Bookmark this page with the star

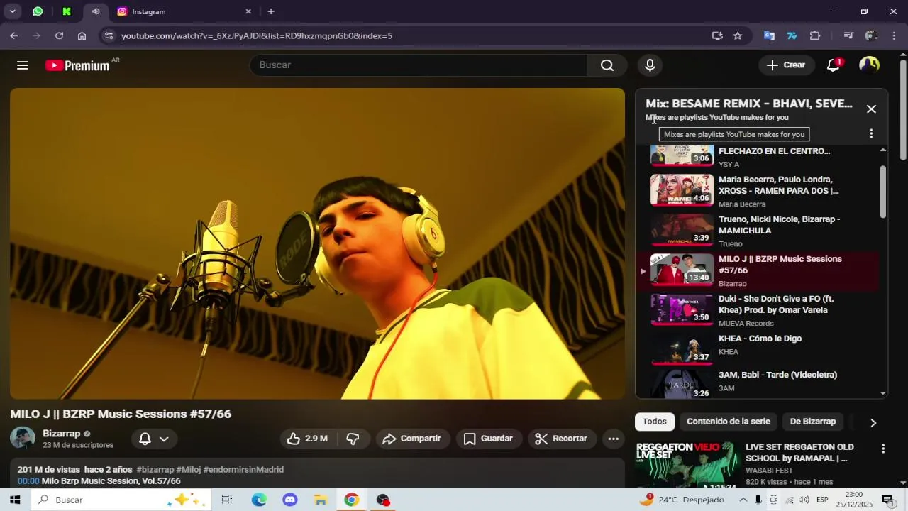[x=738, y=35]
